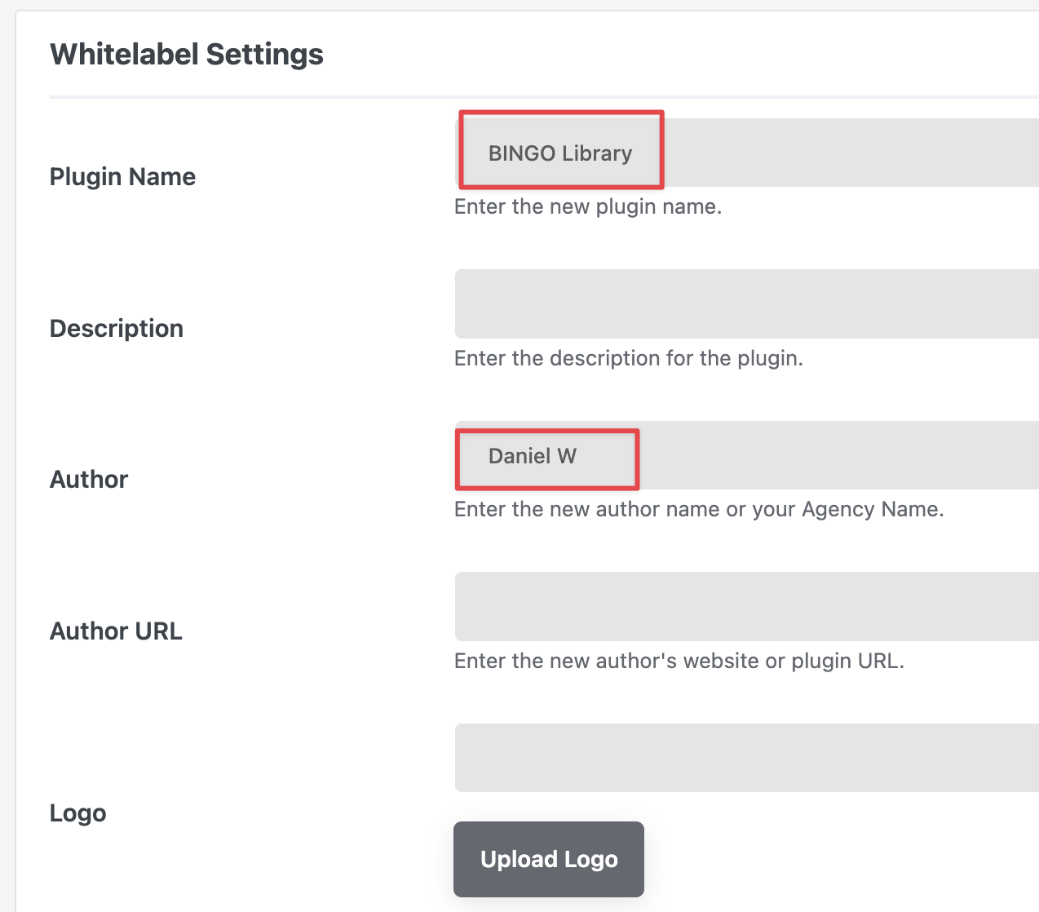
Task: Click the 'Enter the description for the plugin' hint
Action: pyautogui.click(x=629, y=358)
